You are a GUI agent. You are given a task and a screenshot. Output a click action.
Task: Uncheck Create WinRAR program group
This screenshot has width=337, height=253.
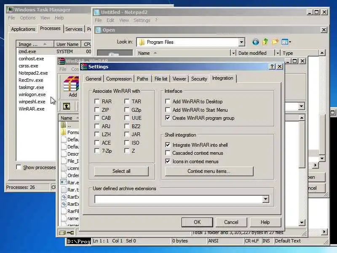(168, 118)
